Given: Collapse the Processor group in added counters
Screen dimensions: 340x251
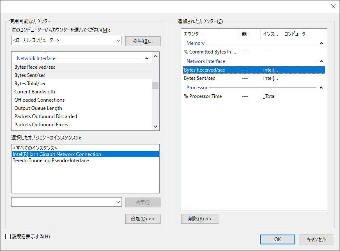Looking at the screenshot, I should (322, 88).
